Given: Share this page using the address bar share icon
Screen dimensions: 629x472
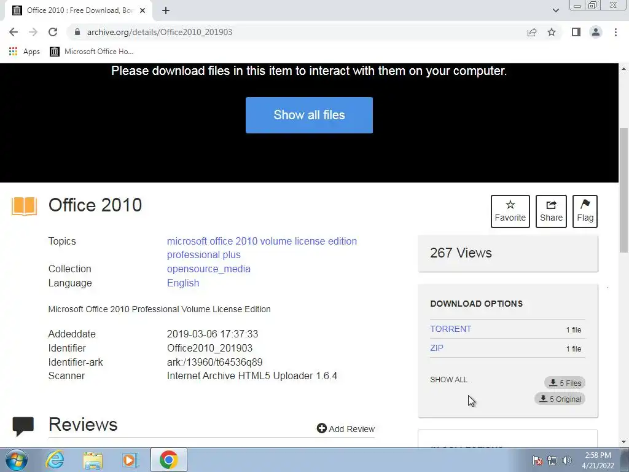Looking at the screenshot, I should (532, 32).
